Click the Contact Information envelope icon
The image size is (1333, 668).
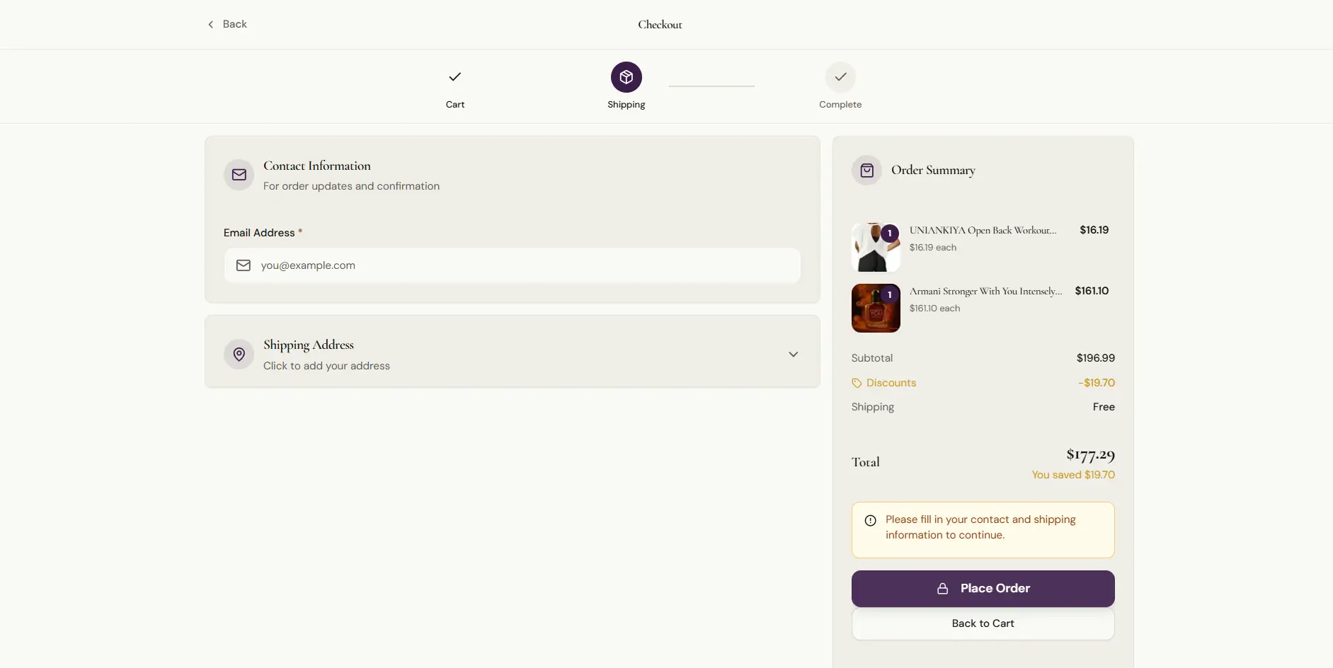pos(239,175)
